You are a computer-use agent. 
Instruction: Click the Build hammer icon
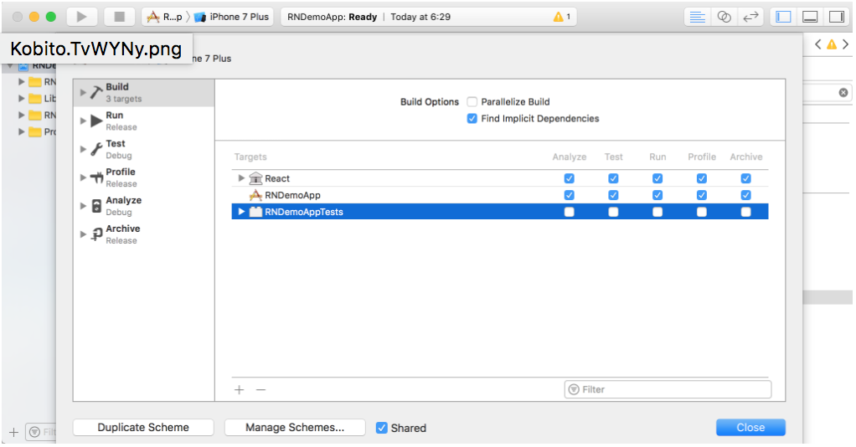pos(96,92)
